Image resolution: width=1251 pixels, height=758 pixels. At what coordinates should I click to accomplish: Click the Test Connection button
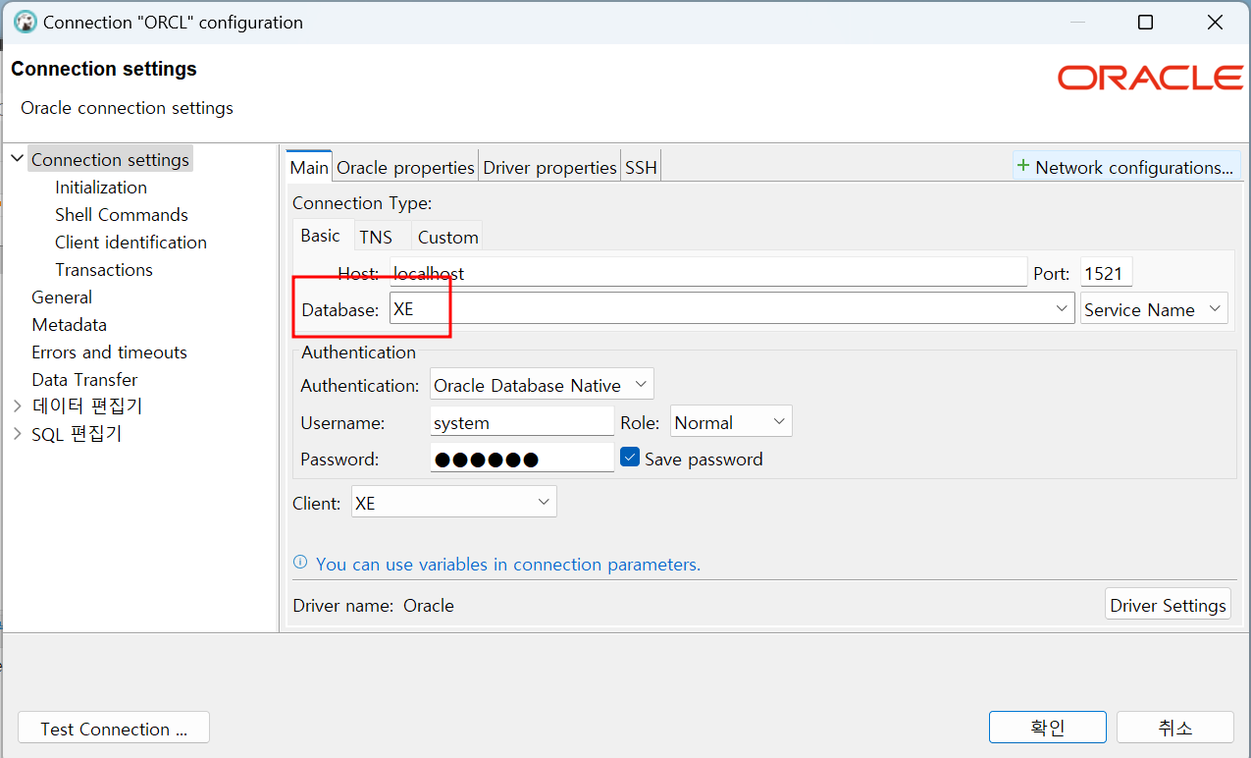pyautogui.click(x=114, y=729)
